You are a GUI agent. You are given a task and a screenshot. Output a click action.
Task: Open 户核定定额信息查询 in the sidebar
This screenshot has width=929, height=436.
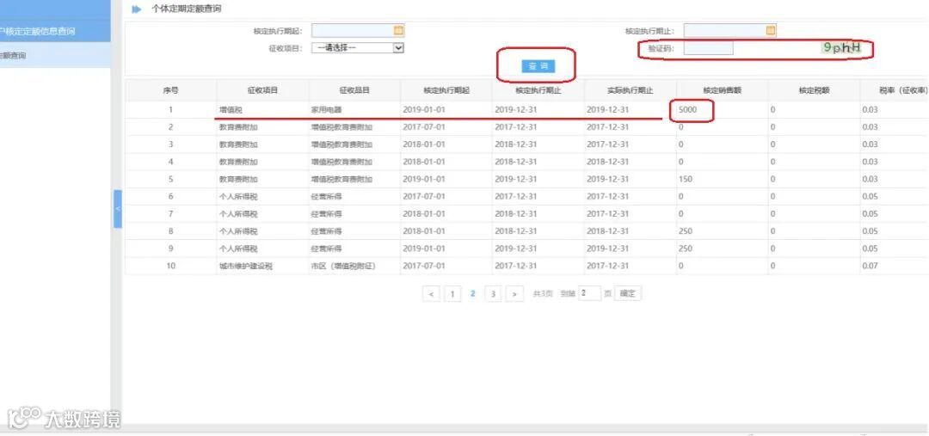[55, 32]
